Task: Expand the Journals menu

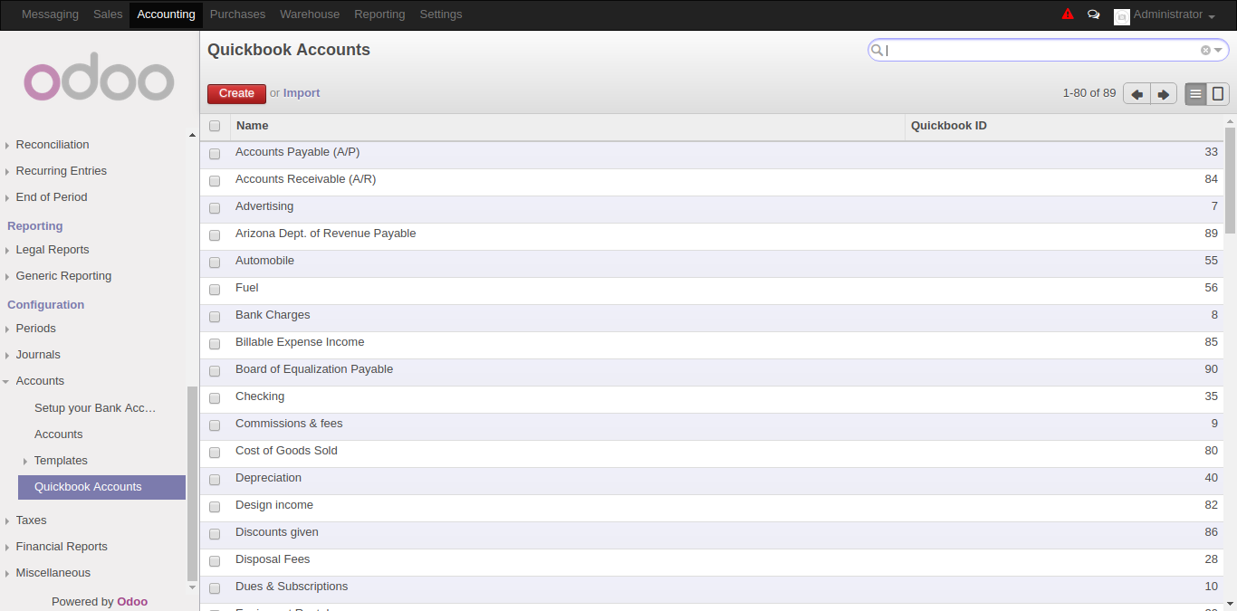Action: (x=38, y=355)
